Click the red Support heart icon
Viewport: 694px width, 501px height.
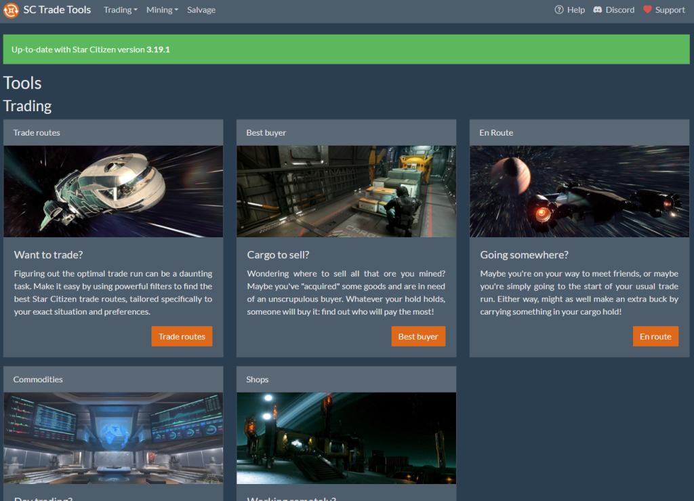pyautogui.click(x=647, y=10)
